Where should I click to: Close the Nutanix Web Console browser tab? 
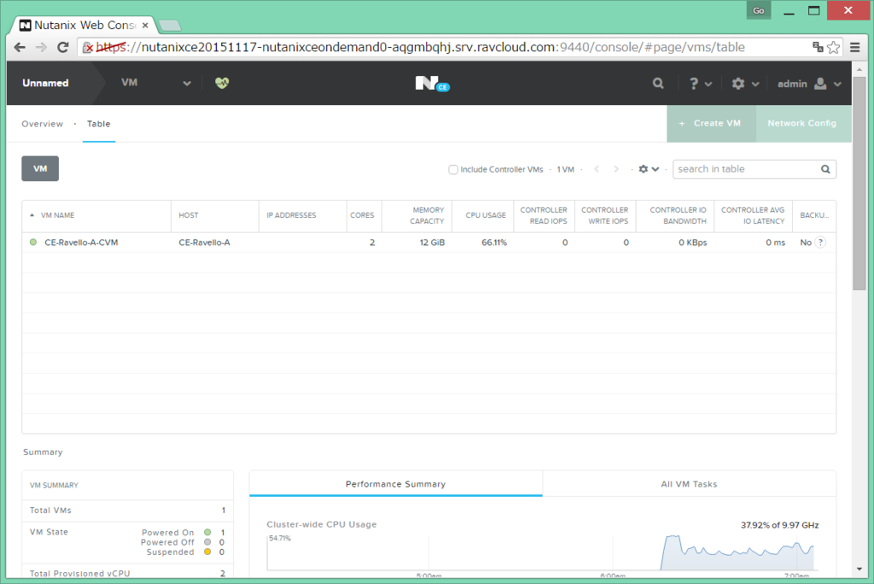point(145,25)
